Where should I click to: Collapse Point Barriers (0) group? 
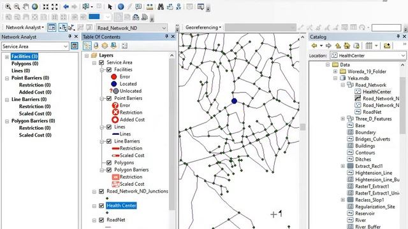click(x=7, y=78)
